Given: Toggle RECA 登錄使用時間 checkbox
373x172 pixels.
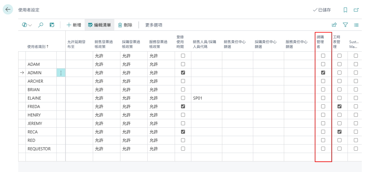Looking at the screenshot, I should 183,132.
